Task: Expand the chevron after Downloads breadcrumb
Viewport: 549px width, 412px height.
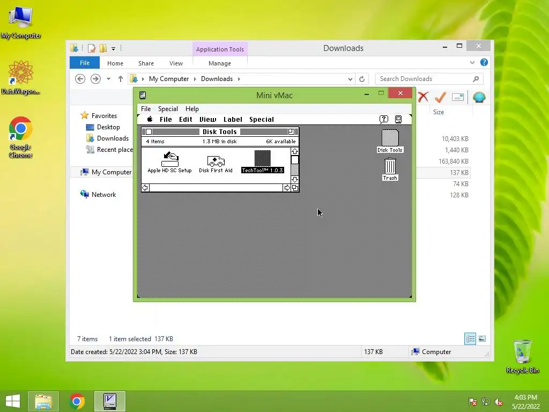Action: point(239,79)
